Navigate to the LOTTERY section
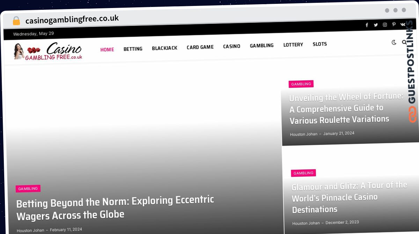 tap(293, 45)
